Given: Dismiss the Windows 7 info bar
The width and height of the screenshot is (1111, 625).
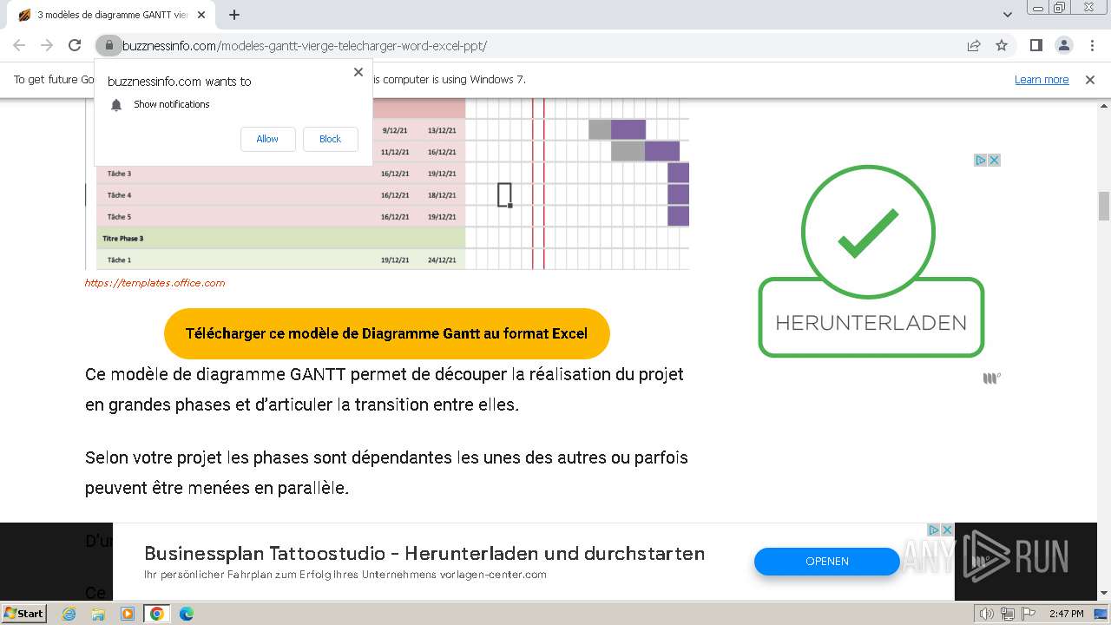Looking at the screenshot, I should pyautogui.click(x=1090, y=79).
